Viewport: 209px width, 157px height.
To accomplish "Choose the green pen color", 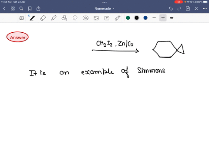I will 128,18.
